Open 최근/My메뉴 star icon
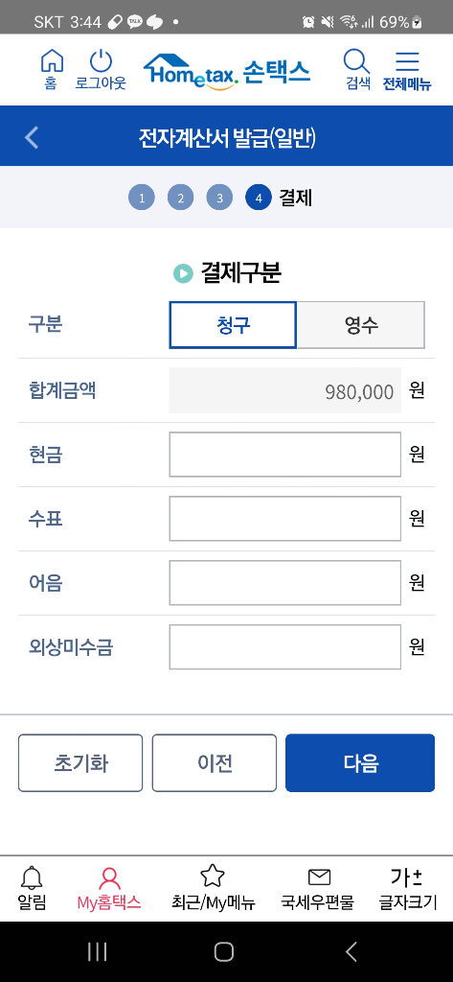The image size is (453, 982). coord(213,877)
